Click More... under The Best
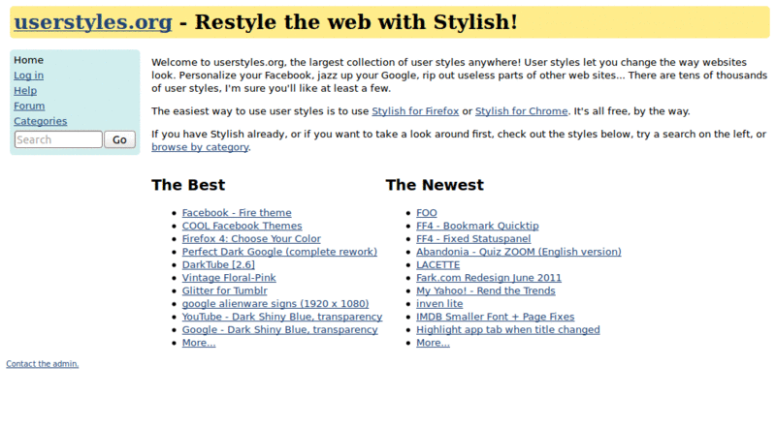Image resolution: width=776 pixels, height=427 pixels. tap(199, 343)
